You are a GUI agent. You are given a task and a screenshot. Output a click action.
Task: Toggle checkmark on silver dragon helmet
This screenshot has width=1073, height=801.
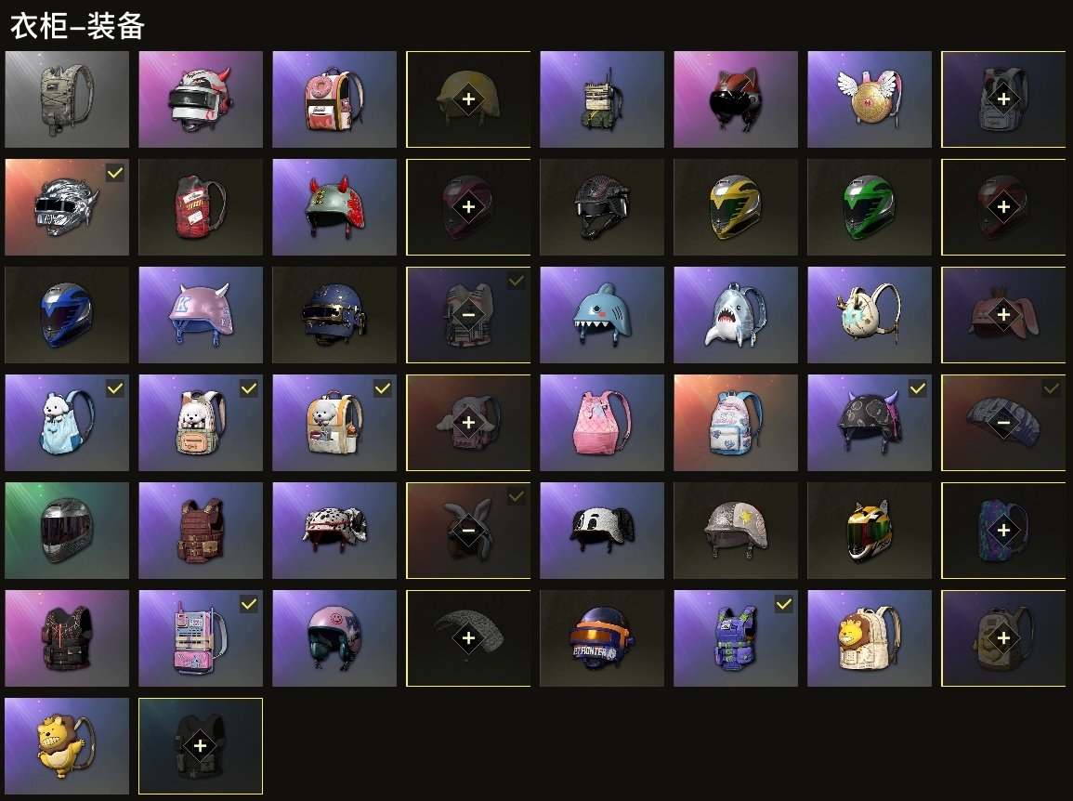click(x=115, y=173)
